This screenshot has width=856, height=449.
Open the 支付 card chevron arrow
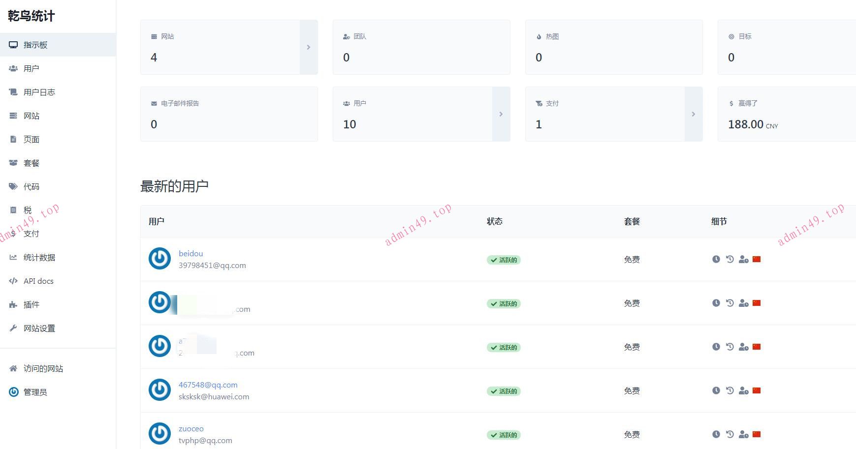tap(694, 114)
